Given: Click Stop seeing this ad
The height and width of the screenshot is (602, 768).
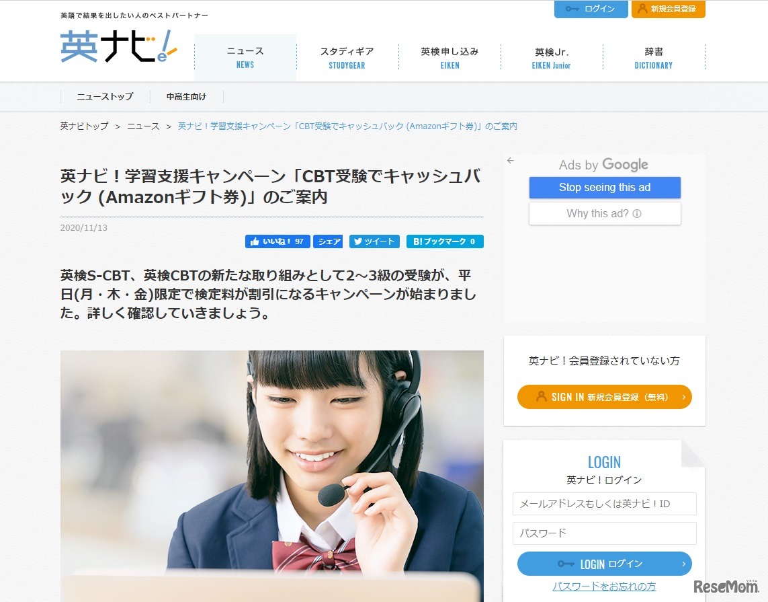Looking at the screenshot, I should pos(605,188).
